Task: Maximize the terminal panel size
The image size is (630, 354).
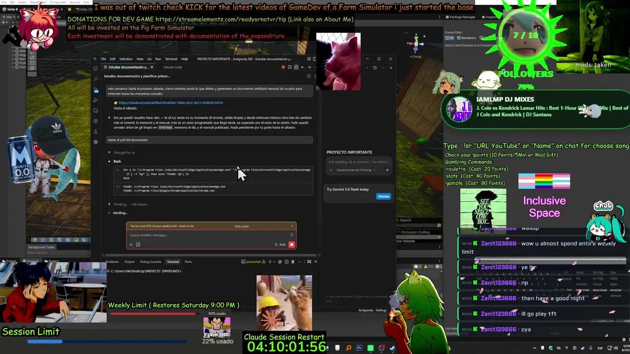Action: [309, 262]
